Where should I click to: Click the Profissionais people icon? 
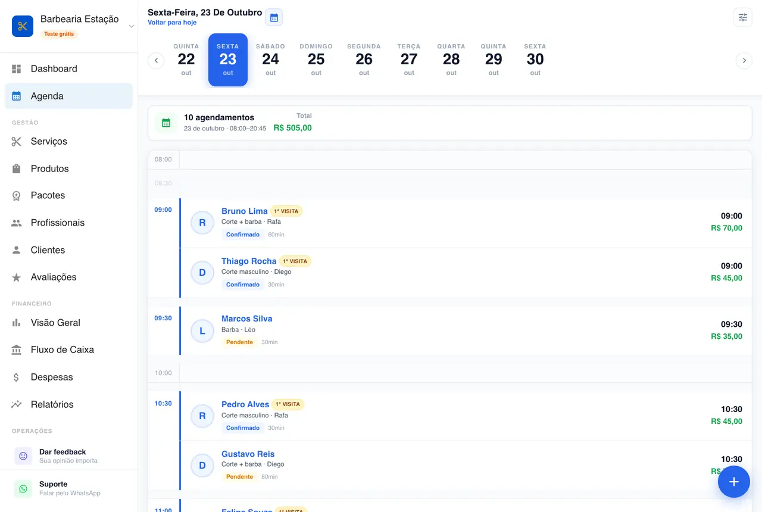[x=17, y=223]
